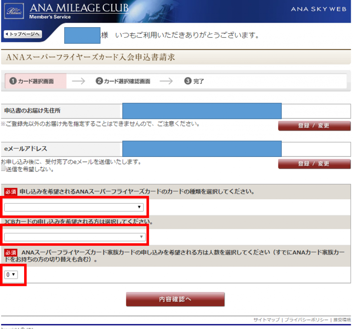Click step 3 完了 label

coord(194,81)
